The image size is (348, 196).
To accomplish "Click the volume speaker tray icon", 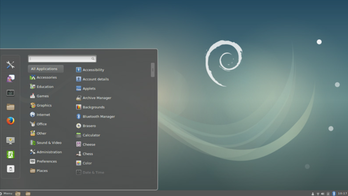I will click(323, 194).
